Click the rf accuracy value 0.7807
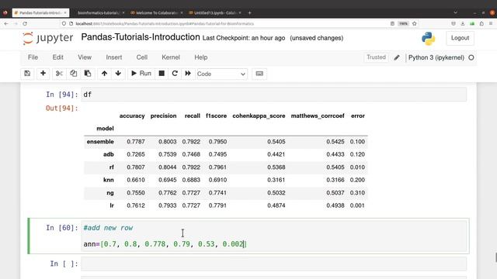Viewport: 497px width, 279px height. click(136, 167)
